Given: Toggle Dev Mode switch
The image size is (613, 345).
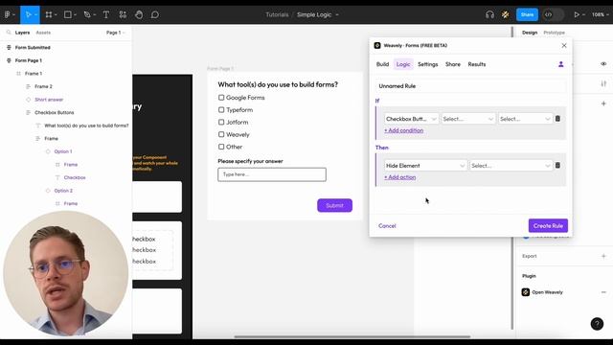Looking at the screenshot, I should (554, 14).
